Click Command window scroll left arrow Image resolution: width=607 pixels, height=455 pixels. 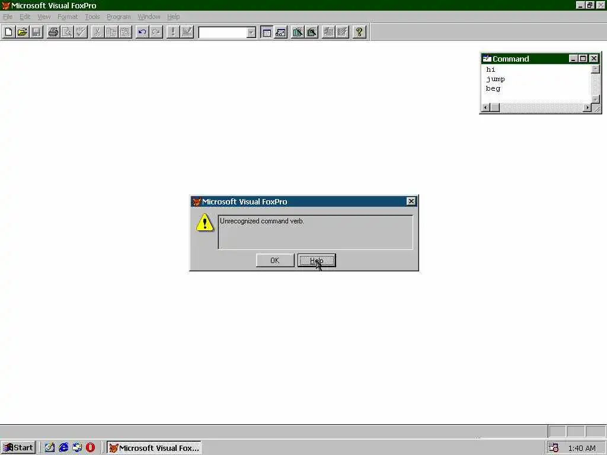[486, 108]
